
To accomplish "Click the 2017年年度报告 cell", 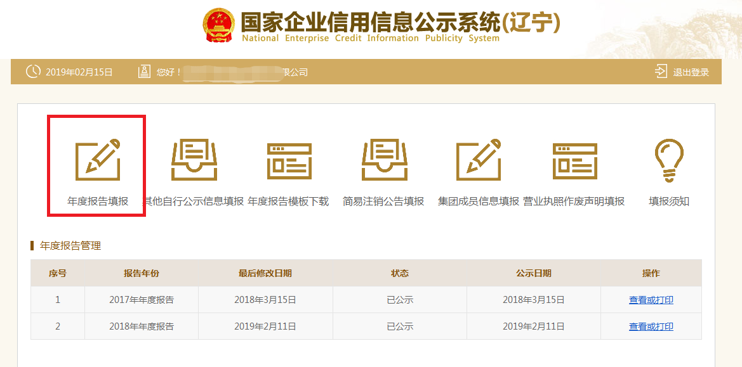I will point(142,299).
